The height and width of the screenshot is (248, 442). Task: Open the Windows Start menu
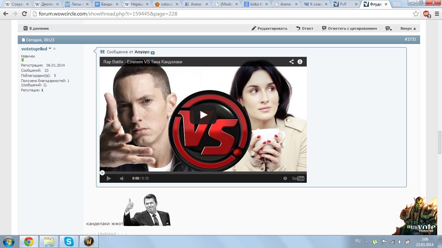8,242
